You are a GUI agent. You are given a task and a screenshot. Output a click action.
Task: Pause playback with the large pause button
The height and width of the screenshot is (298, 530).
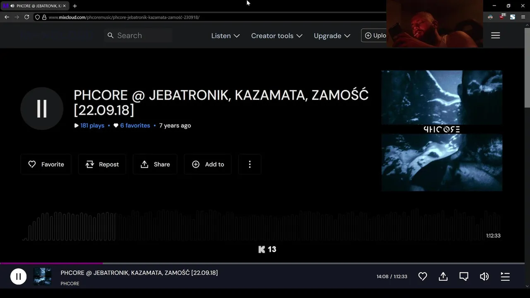[42, 108]
